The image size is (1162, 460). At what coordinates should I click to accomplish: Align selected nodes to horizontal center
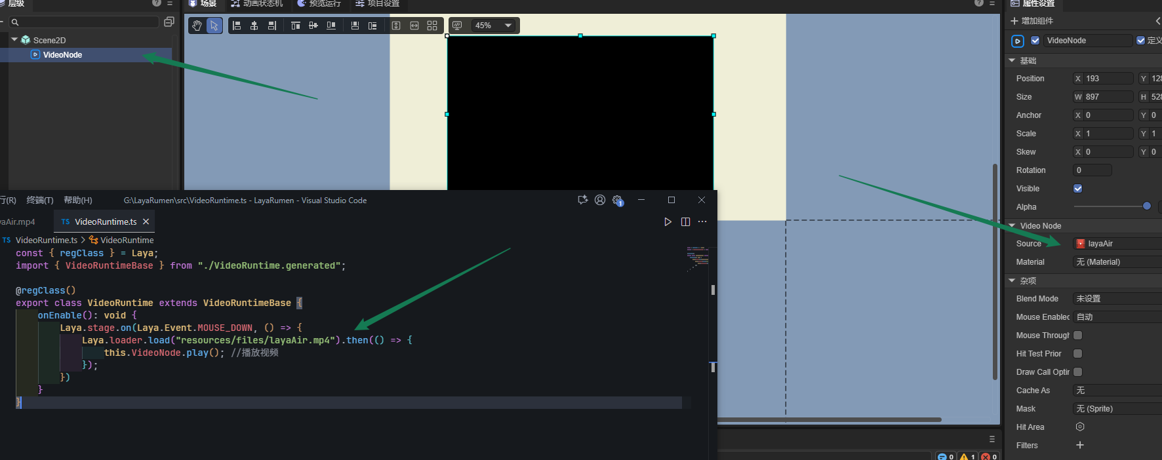point(254,26)
